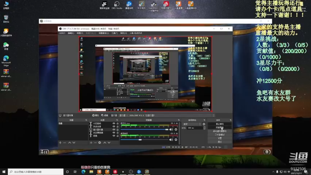
Task: Toggle visibility of 多多支持 text source
Action: tap(114, 126)
